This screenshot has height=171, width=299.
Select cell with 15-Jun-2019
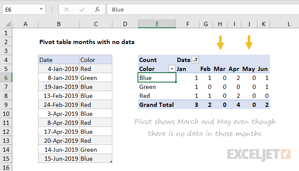[59, 159]
